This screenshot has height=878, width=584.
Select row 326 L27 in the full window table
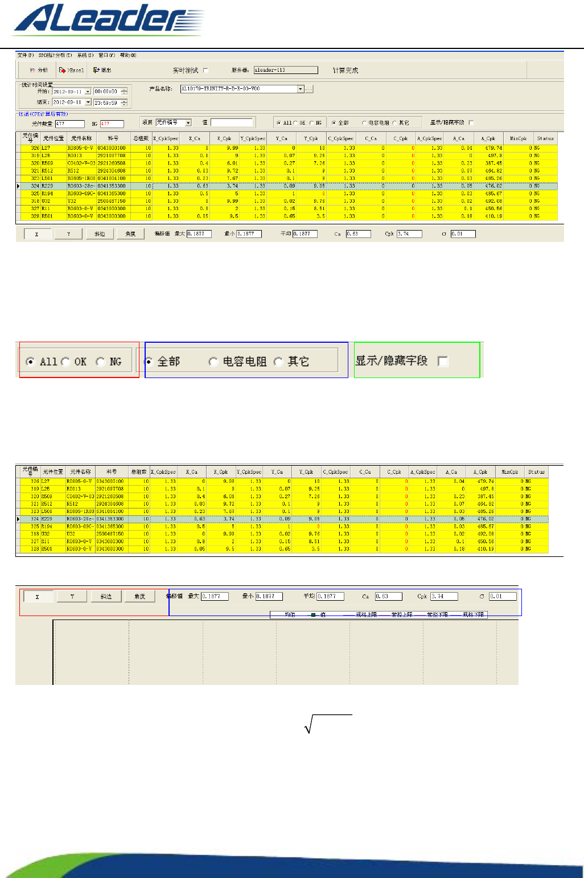coord(288,148)
